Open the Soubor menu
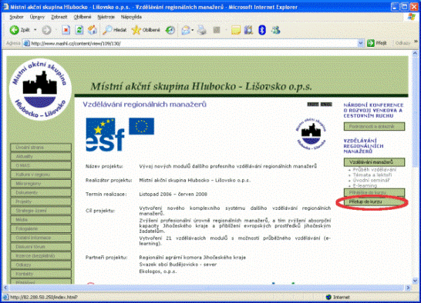Viewport: 421px width, 303px height. coord(16,17)
